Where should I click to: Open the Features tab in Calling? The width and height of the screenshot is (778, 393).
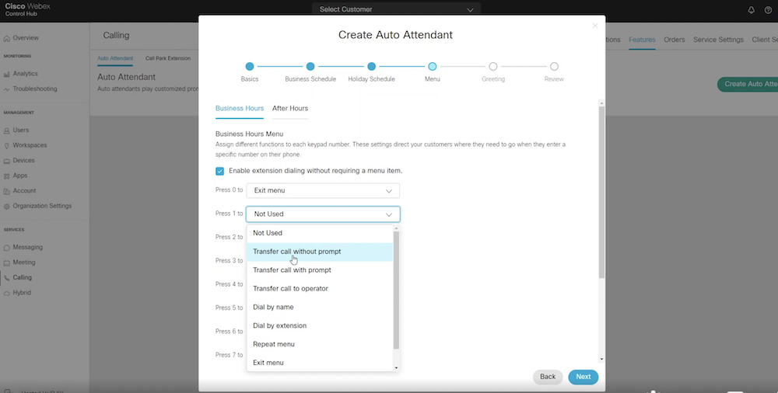click(x=642, y=40)
